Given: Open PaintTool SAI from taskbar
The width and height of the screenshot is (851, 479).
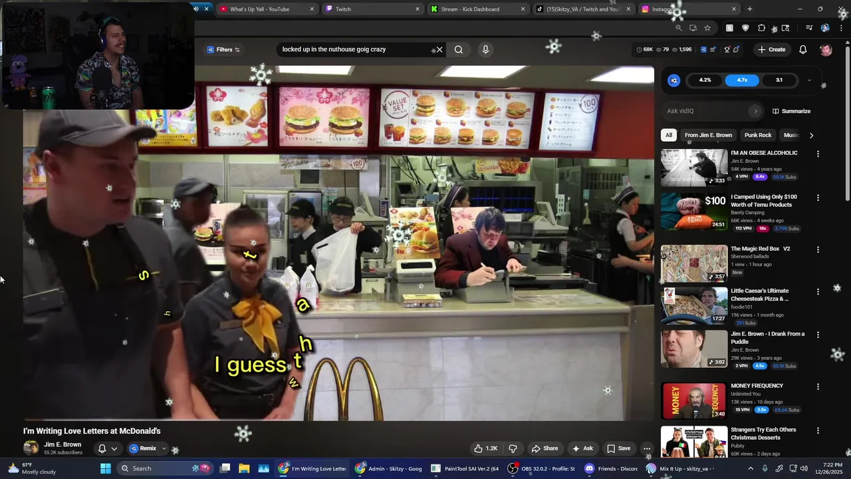Looking at the screenshot, I should (465, 468).
